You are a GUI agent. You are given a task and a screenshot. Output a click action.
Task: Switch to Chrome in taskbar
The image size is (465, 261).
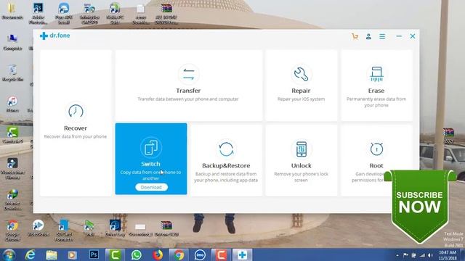click(179, 254)
